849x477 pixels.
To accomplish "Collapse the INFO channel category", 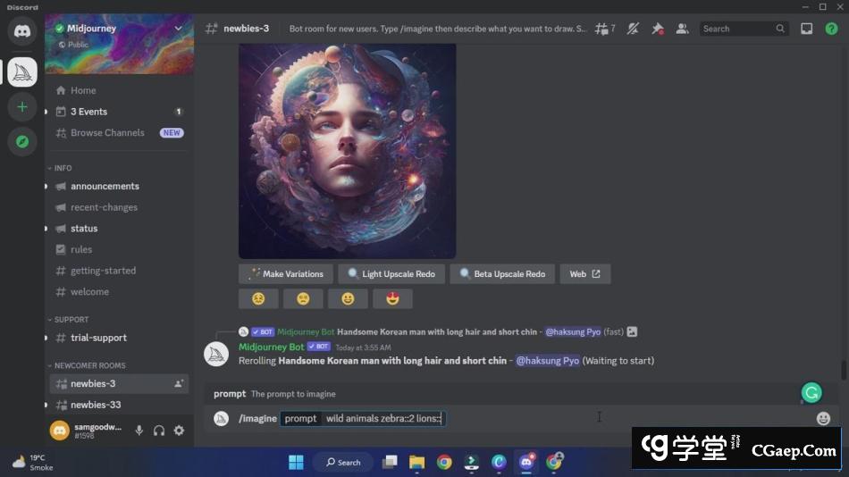I will (x=63, y=168).
